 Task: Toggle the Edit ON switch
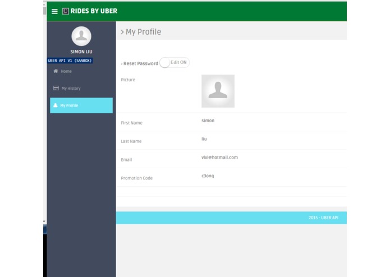tap(175, 63)
